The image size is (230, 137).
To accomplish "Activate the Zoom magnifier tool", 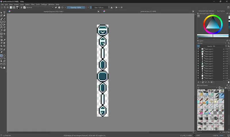I will [1, 68].
